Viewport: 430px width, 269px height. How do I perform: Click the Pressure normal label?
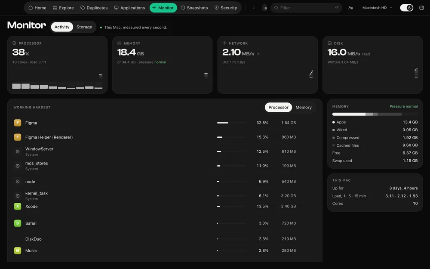404,106
